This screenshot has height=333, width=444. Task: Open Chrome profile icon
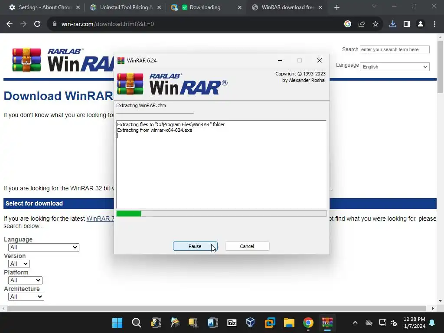tap(421, 24)
